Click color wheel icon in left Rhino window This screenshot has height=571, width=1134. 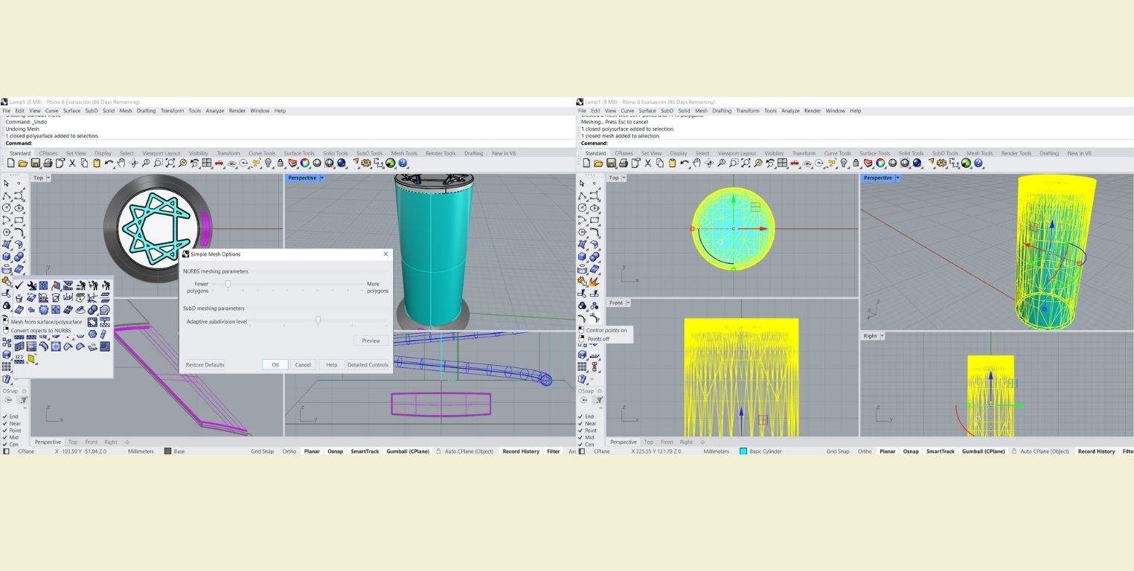point(305,163)
